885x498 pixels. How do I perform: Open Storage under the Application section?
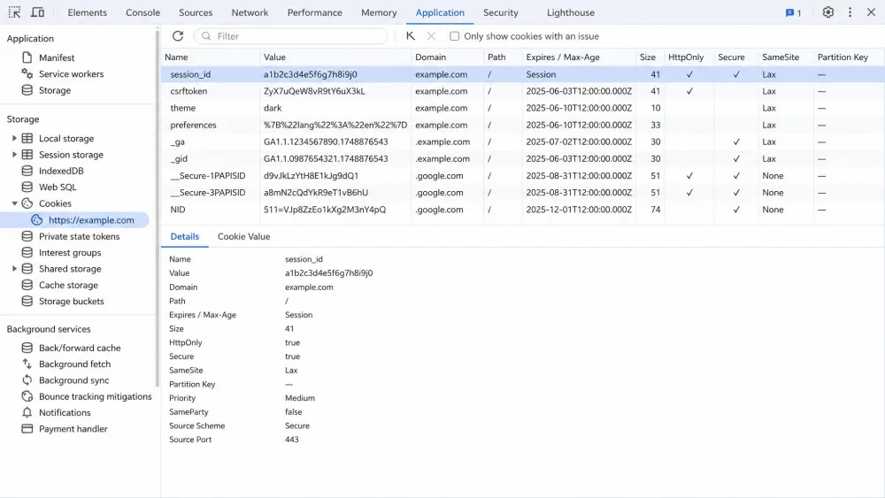55,90
